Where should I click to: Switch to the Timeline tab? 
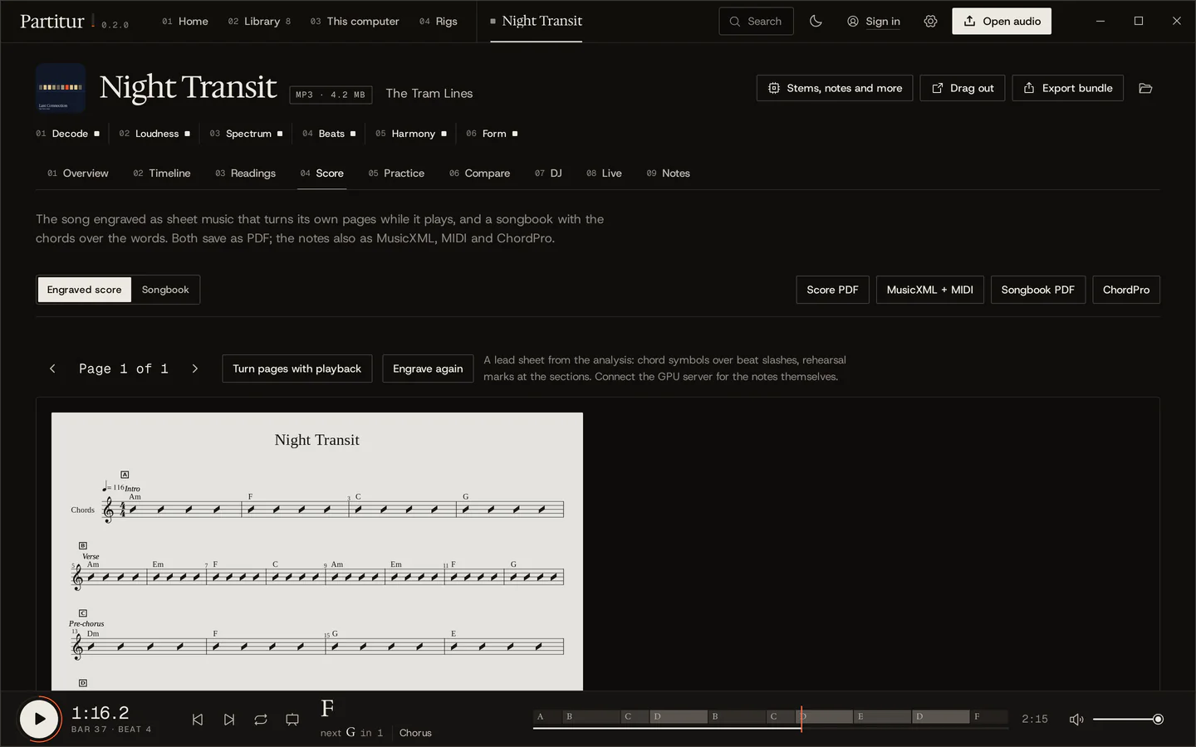tap(162, 173)
